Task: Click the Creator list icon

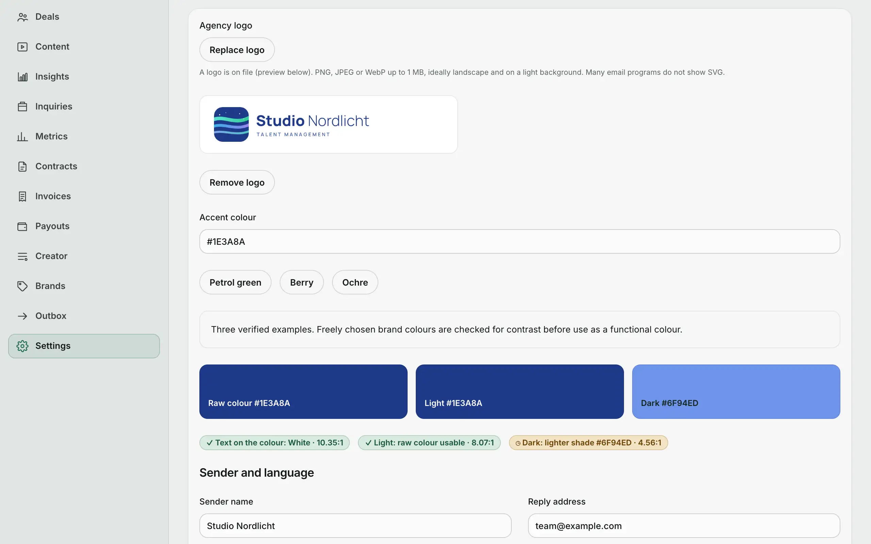Action: point(22,256)
